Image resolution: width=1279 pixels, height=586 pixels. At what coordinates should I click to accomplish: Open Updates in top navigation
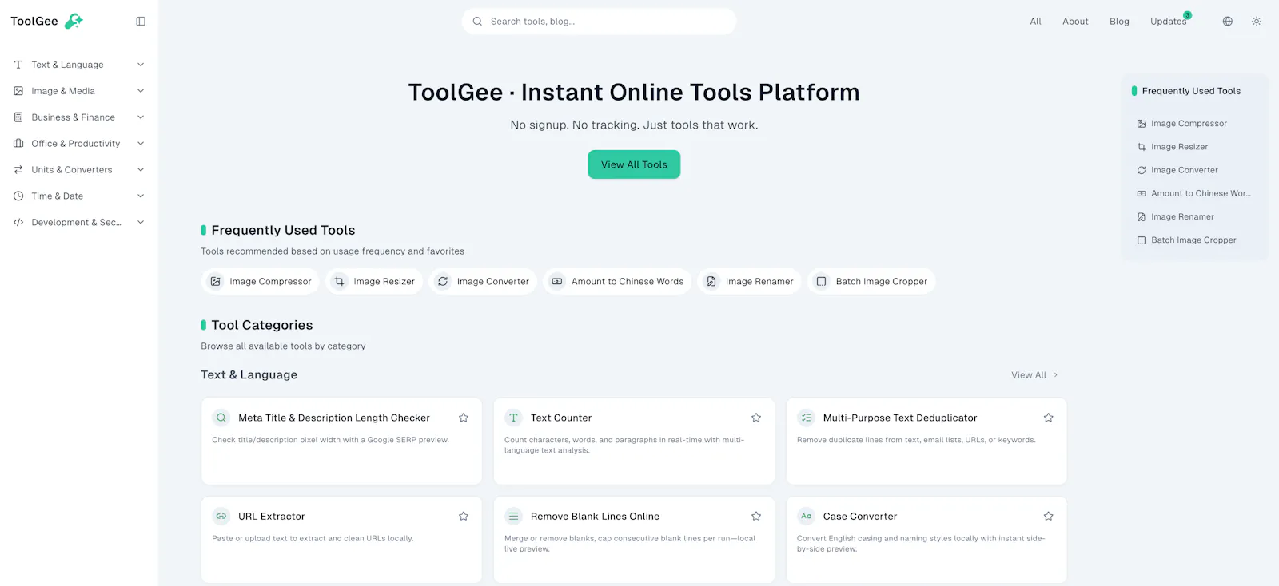(1168, 22)
